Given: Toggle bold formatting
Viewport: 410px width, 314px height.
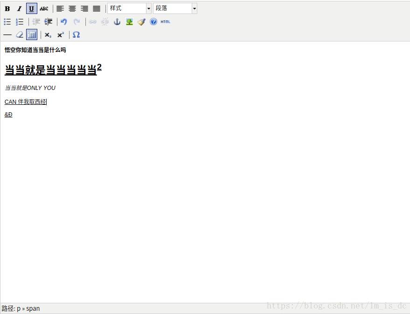Looking at the screenshot, I should (7, 9).
